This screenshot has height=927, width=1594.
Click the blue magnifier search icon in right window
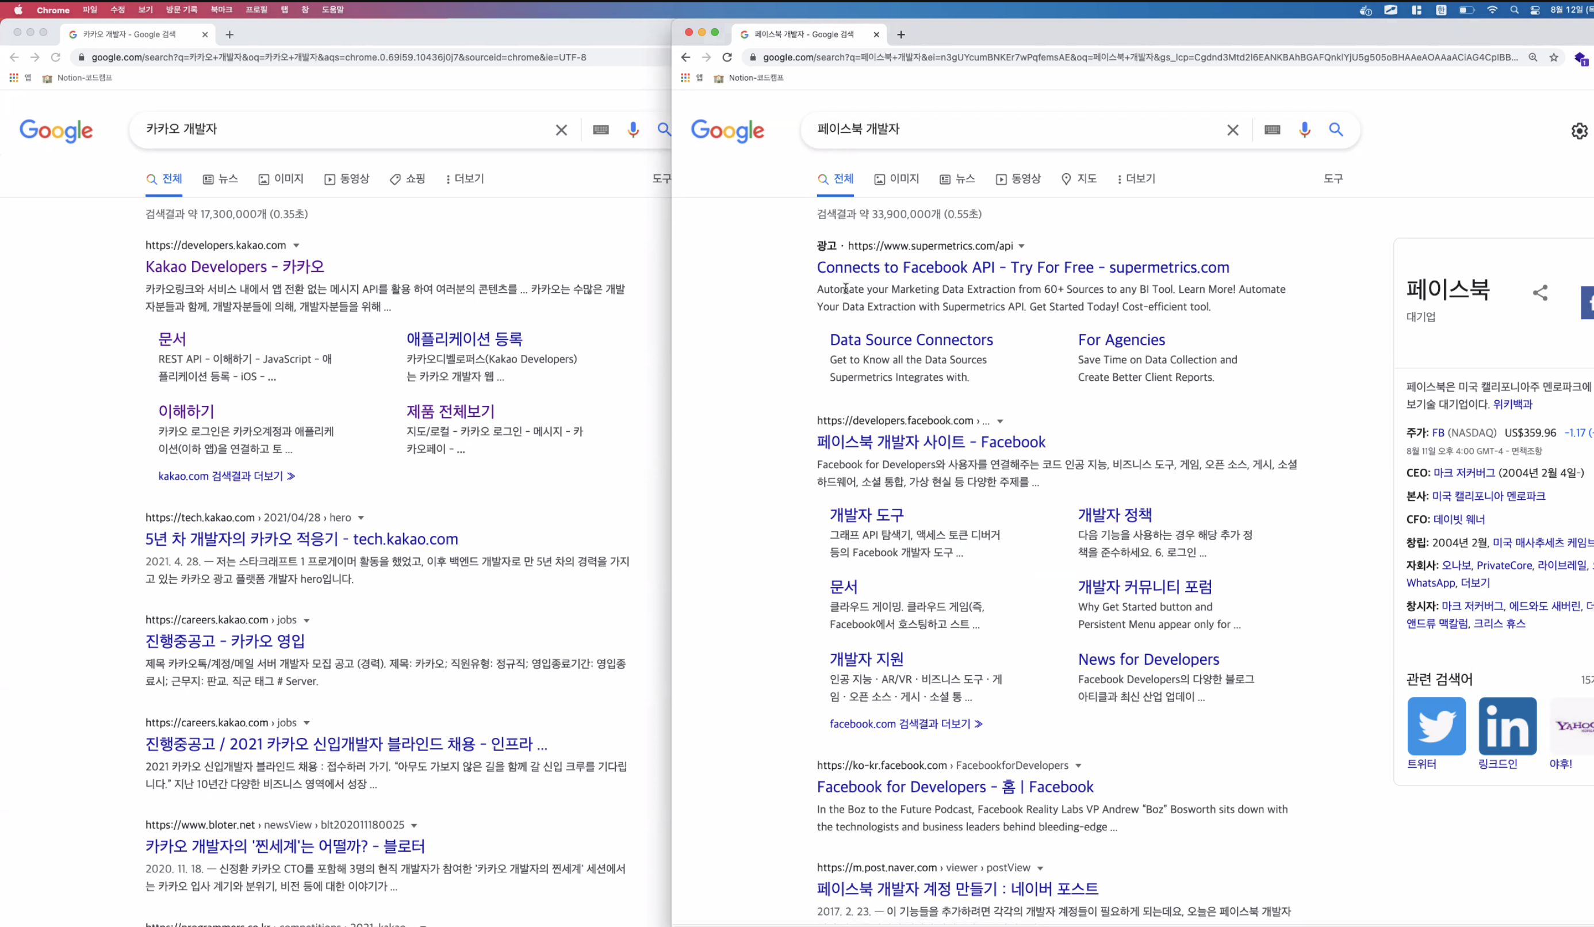tap(1335, 130)
